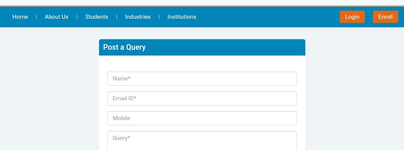The height and width of the screenshot is (150, 404).
Task: Go to the Home page
Action: (20, 17)
